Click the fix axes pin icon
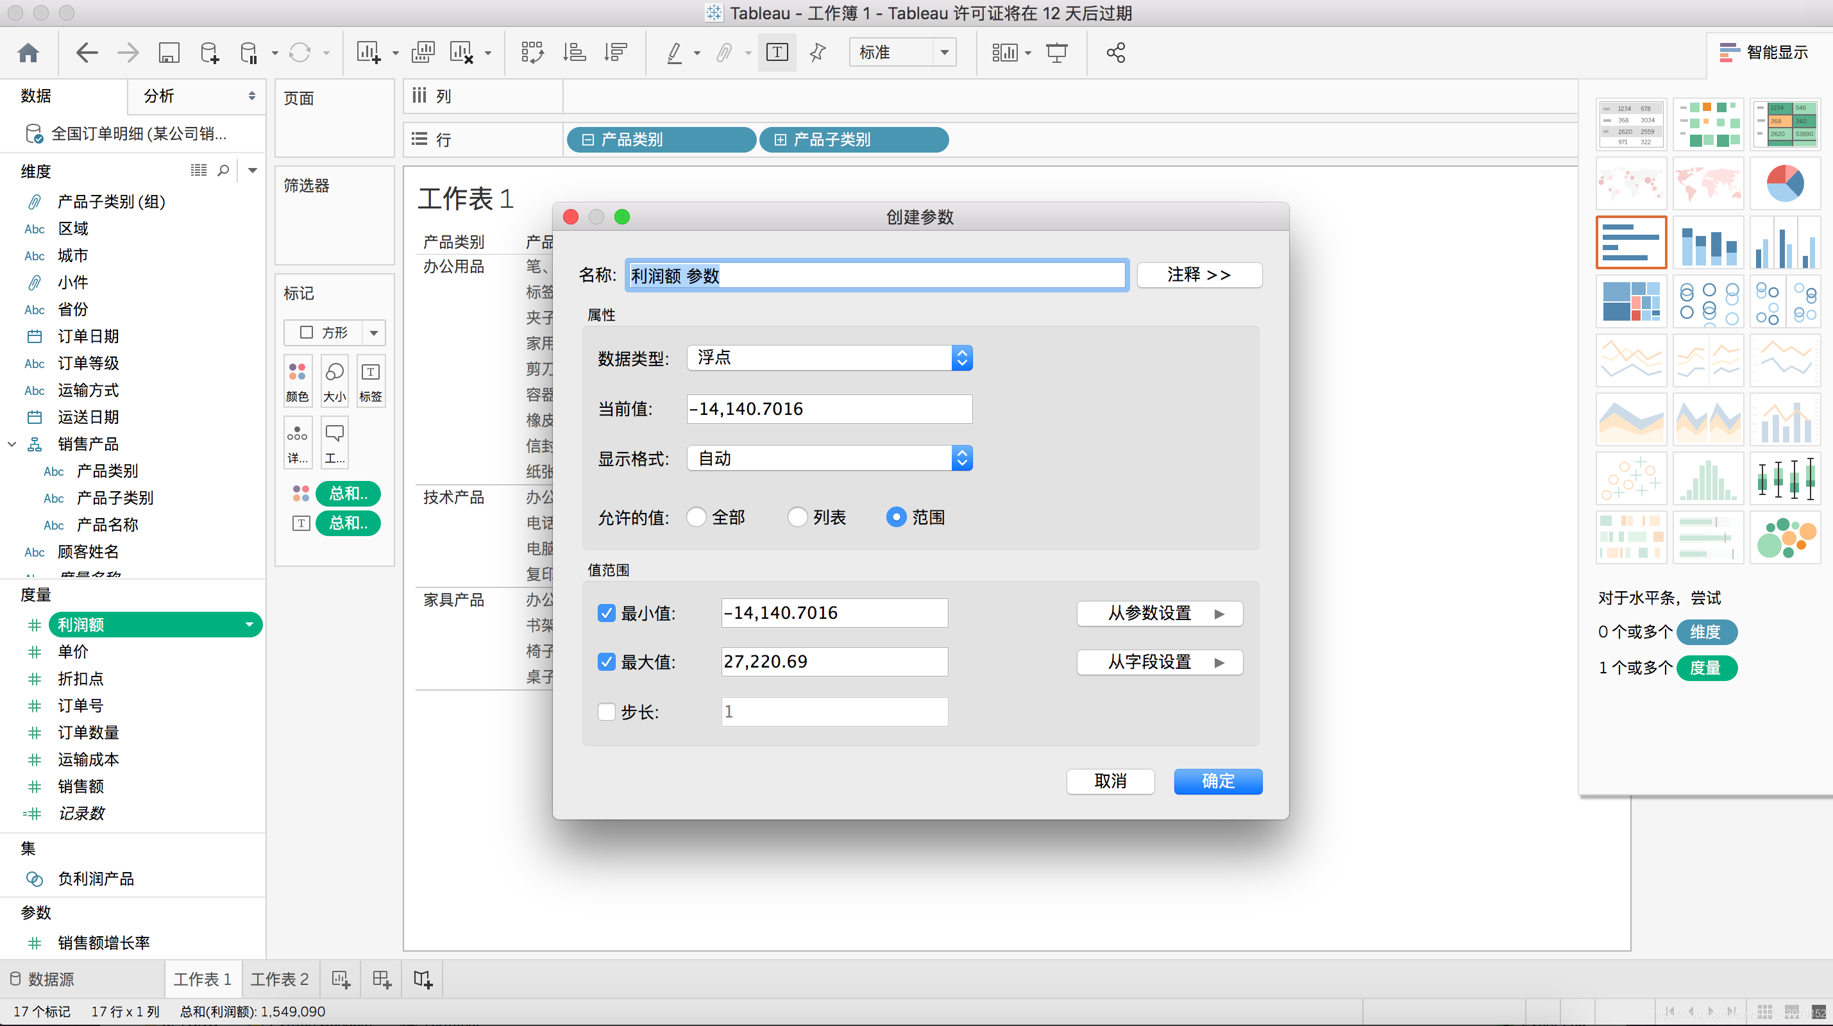 (818, 53)
